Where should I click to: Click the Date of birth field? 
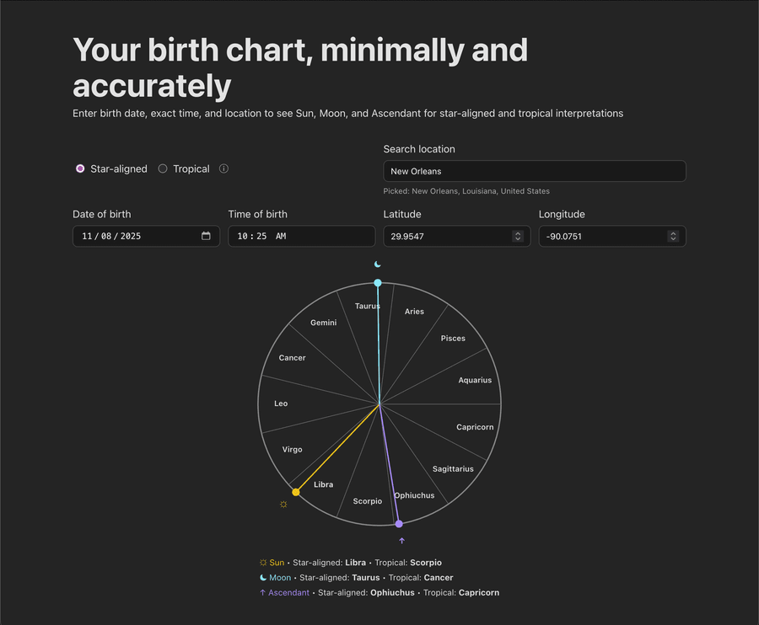[135, 236]
